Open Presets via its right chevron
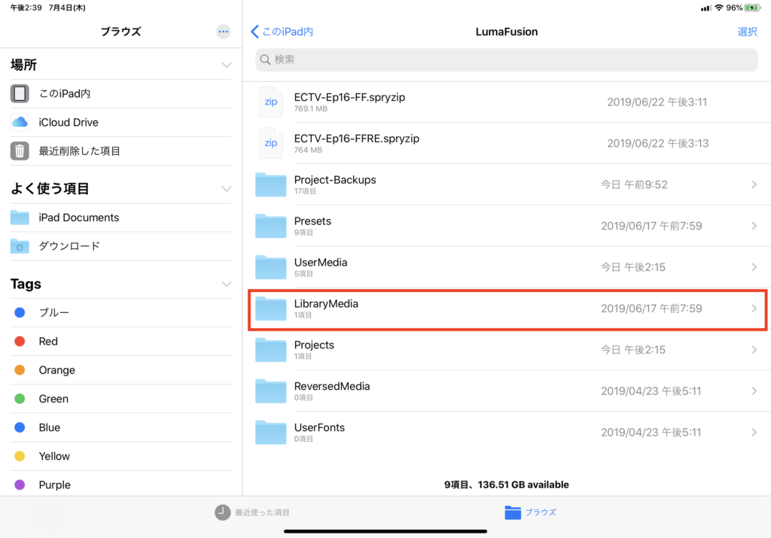This screenshot has width=771, height=538. (x=754, y=226)
